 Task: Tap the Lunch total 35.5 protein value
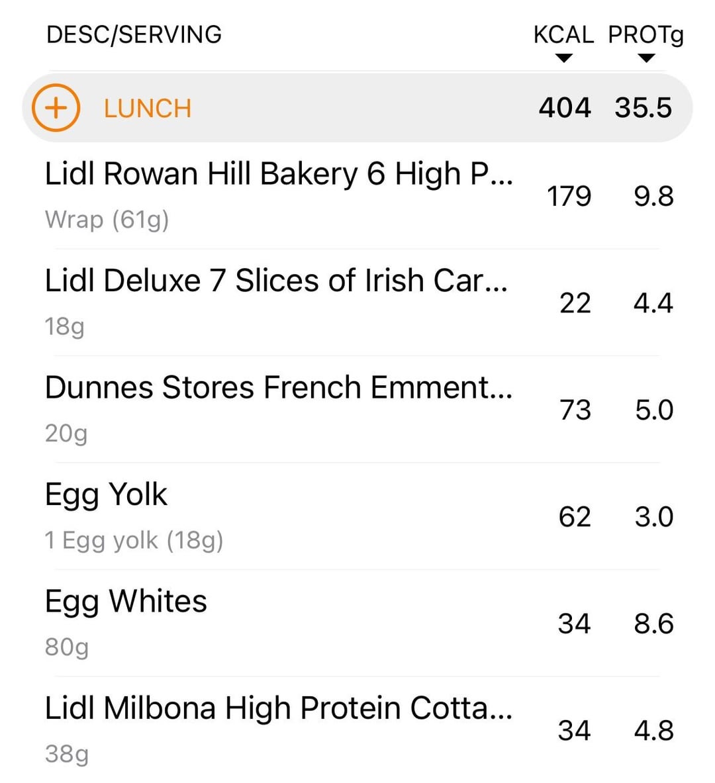pos(643,108)
